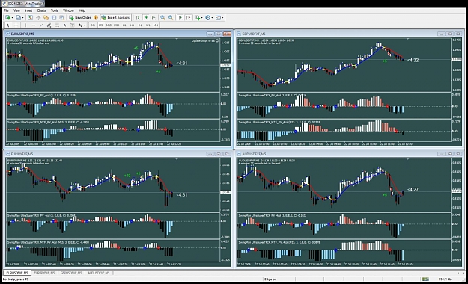Select the arrow cursor tool
The height and width of the screenshot is (284, 468).
(8, 25)
